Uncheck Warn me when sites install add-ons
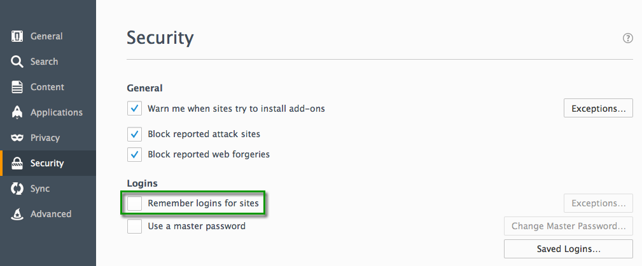Image resolution: width=642 pixels, height=266 pixels. click(134, 109)
